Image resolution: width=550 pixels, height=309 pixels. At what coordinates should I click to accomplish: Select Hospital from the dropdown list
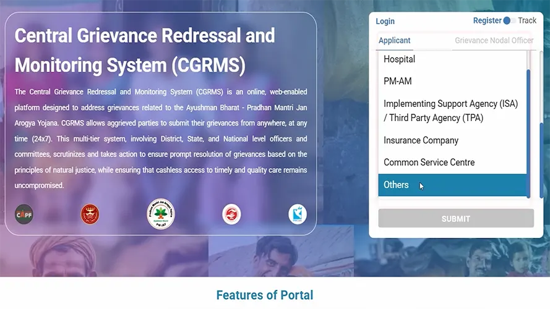[x=452, y=59]
